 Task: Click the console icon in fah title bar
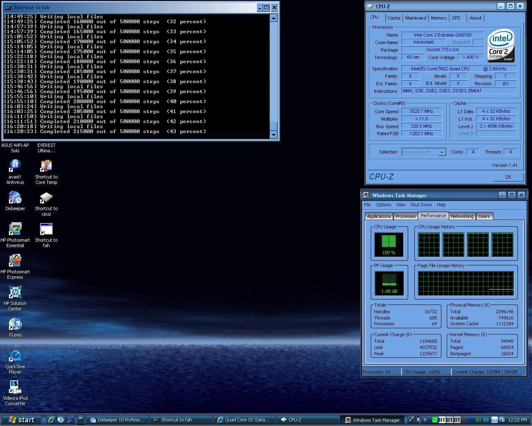tap(8, 7)
